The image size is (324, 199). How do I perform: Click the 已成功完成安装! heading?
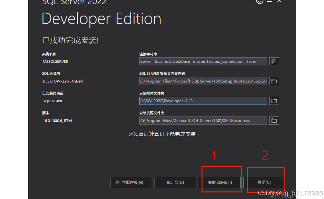70,40
